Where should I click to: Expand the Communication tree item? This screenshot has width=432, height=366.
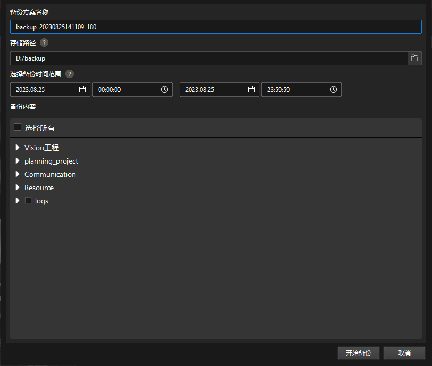click(18, 174)
